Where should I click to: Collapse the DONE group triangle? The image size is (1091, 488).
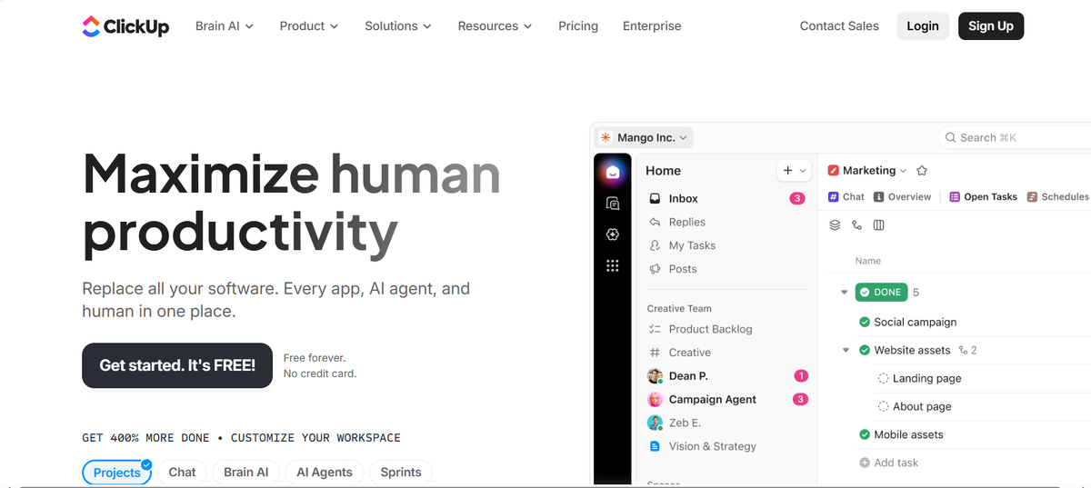(x=844, y=293)
